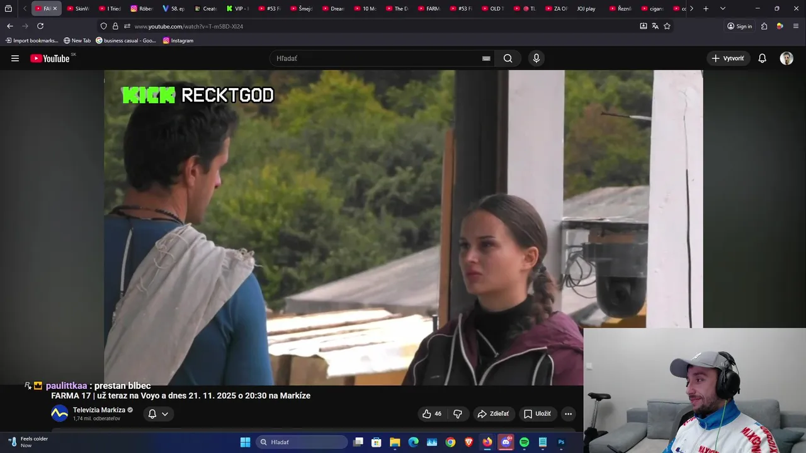Screen dimensions: 806x453
Task: Switch to the SkinW tab
Action: click(78, 9)
